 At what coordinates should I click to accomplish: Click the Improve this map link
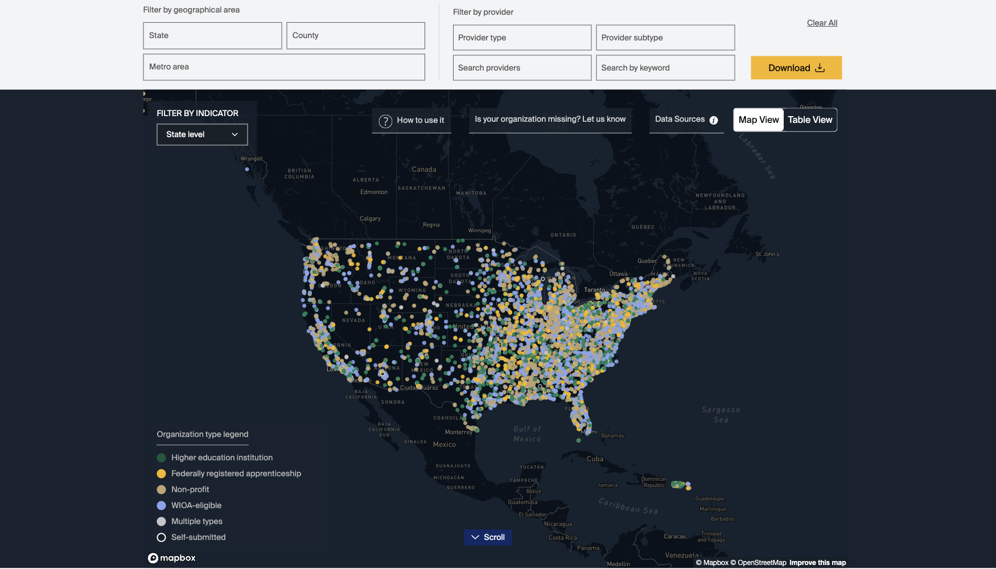pos(817,563)
